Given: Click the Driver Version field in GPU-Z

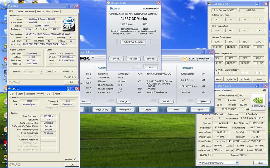Looking at the screenshot, I should pos(239,141).
